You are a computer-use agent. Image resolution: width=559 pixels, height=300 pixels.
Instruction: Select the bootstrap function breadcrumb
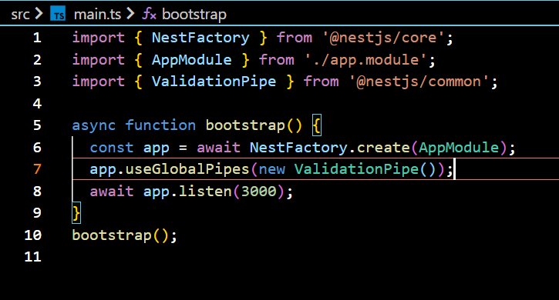tap(194, 15)
